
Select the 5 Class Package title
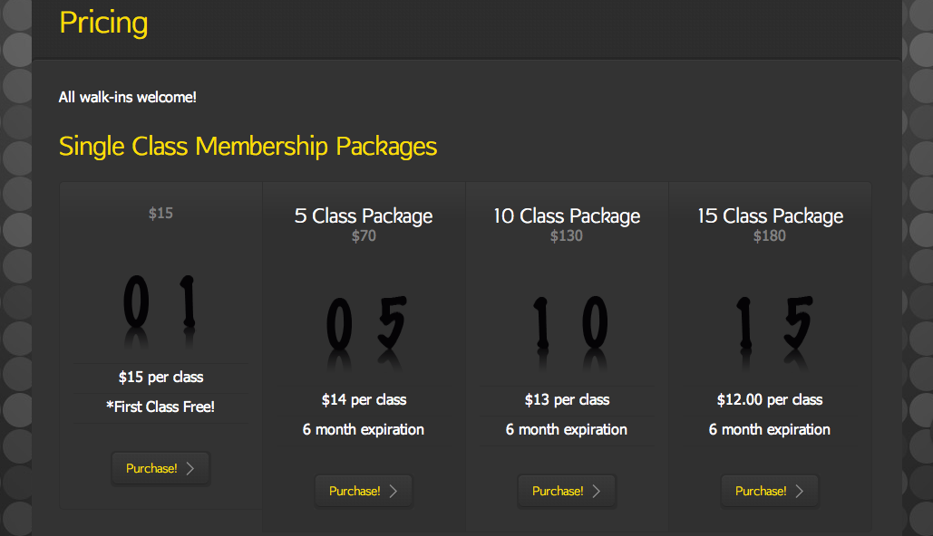tap(364, 216)
